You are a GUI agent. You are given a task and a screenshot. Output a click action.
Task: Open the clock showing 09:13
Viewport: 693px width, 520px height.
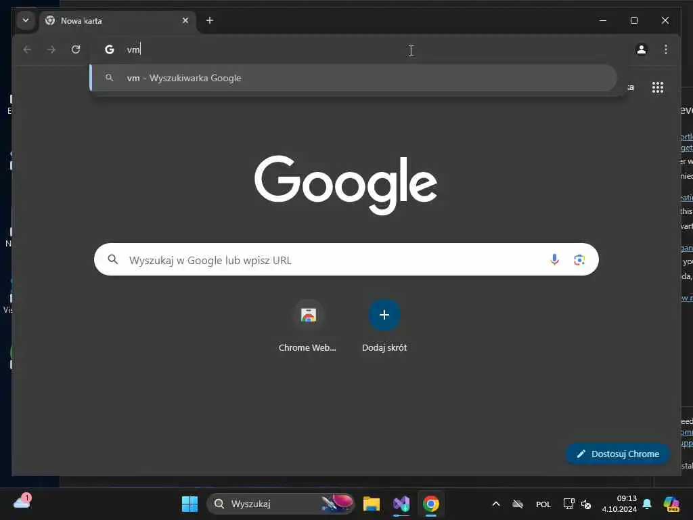[x=619, y=504]
